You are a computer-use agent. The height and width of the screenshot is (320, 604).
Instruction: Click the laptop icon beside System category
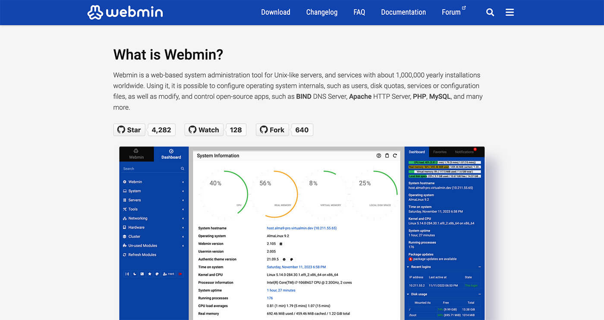pyautogui.click(x=125, y=191)
